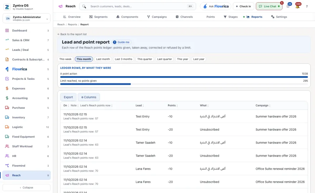Image resolution: width=315 pixels, height=193 pixels.
Task: Sort by Lead's Reach points now column
Action: tap(96, 106)
